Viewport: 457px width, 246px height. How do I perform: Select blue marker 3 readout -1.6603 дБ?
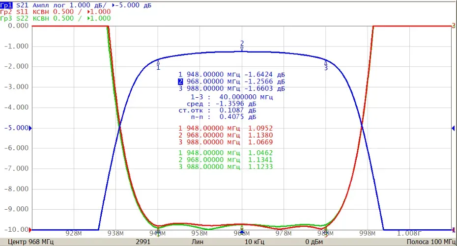click(232, 88)
